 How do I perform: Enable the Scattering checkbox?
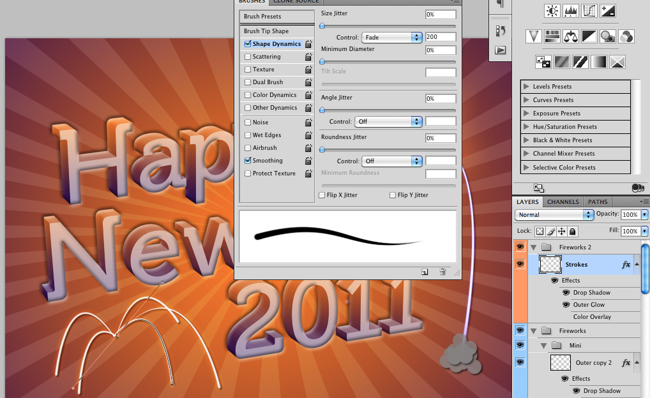[248, 57]
